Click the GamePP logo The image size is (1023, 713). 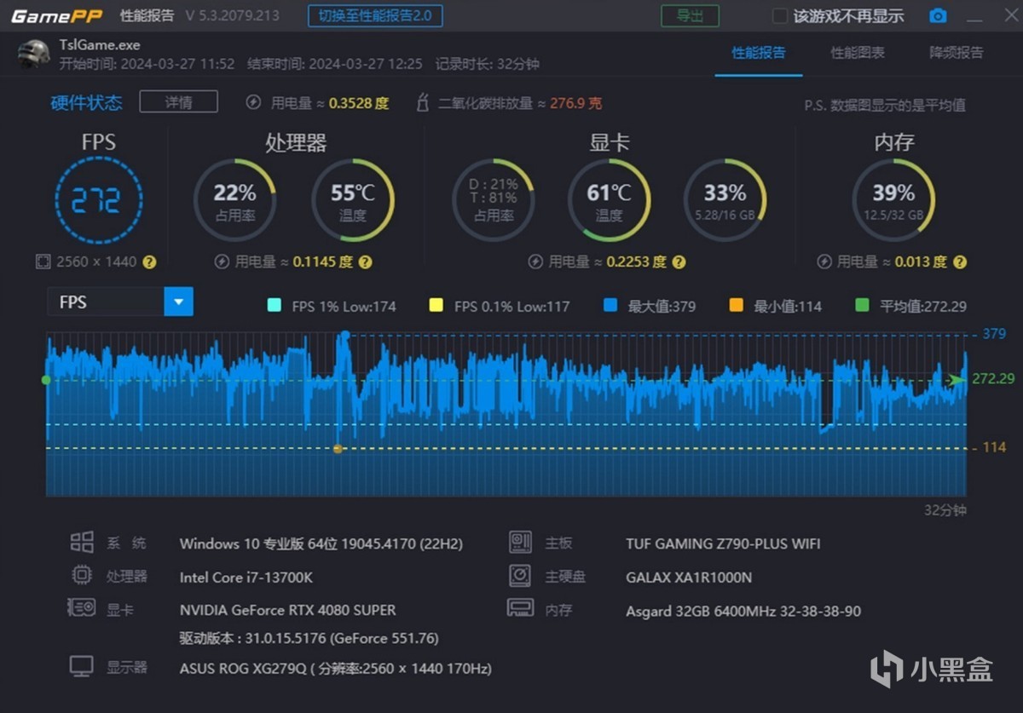[x=55, y=16]
